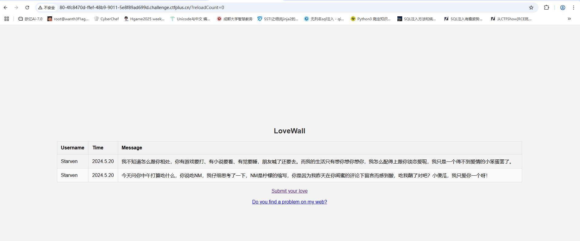580x241 pixels.
Task: Open the 从CTFShow[RCE bookmark
Action: pos(511,19)
